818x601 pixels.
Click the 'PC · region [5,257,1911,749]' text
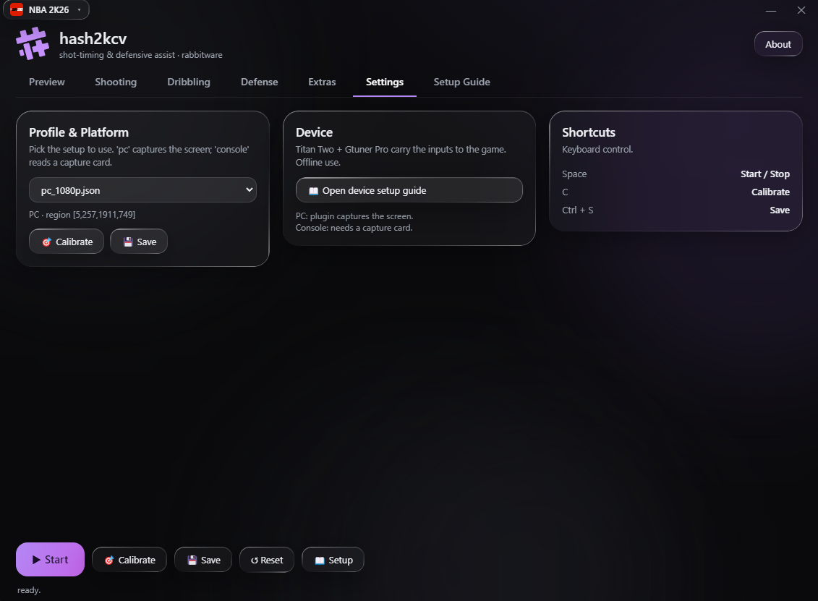click(x=82, y=214)
